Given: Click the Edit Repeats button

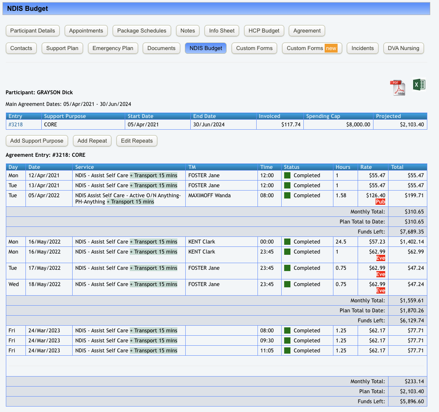Looking at the screenshot, I should click(x=136, y=141).
